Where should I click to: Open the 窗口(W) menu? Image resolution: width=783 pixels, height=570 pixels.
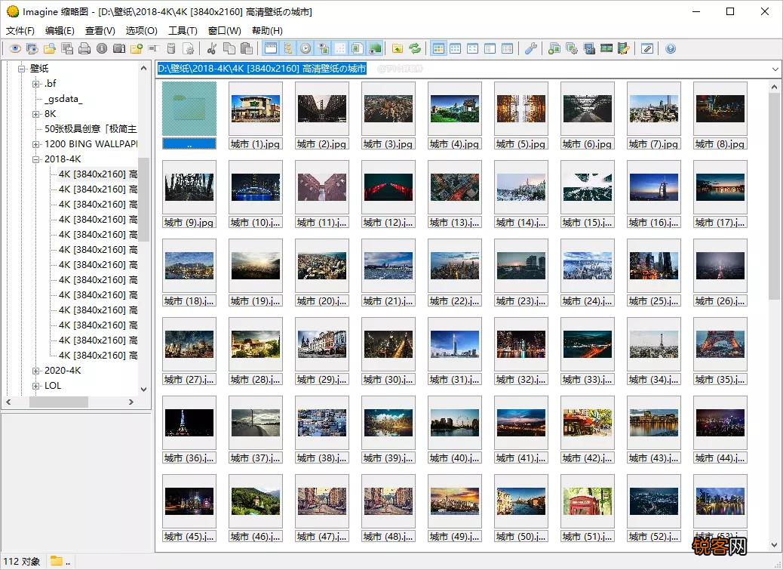[x=224, y=30]
